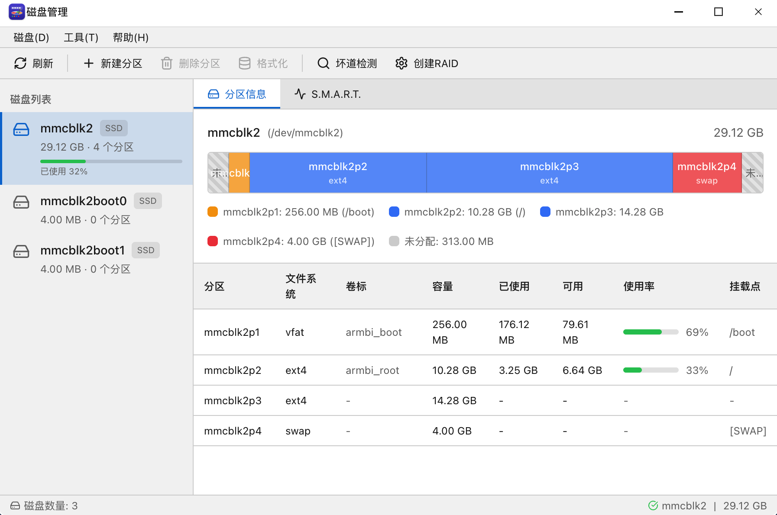Click the drive icon on 分区信息 tab
Viewport: 777px width, 515px height.
tap(214, 94)
